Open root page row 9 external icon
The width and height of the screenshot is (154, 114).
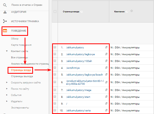(x=106, y=104)
